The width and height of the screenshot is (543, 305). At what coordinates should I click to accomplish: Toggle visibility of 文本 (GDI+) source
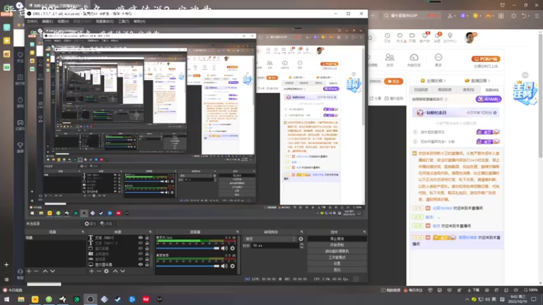[141, 238]
